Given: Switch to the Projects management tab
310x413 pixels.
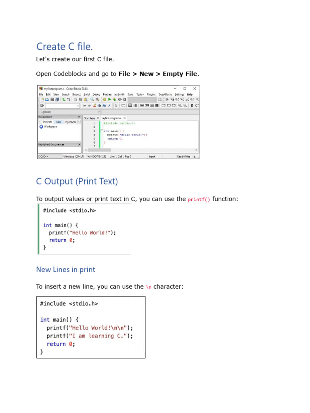Looking at the screenshot, I should (x=48, y=122).
